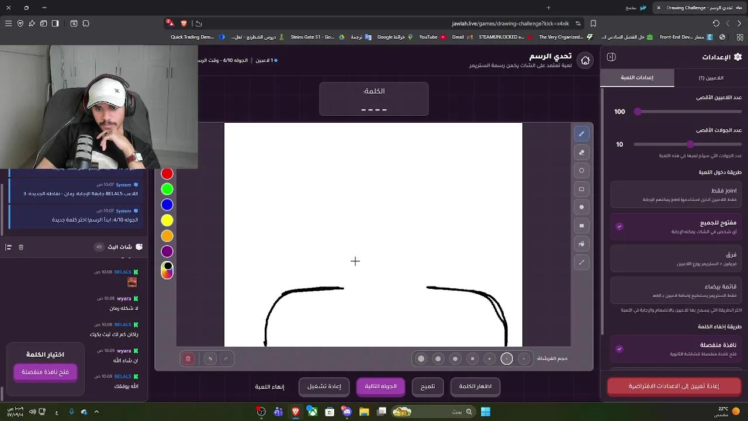The image size is (748, 421).
Task: Adjust the max players slider handle
Action: click(x=638, y=112)
